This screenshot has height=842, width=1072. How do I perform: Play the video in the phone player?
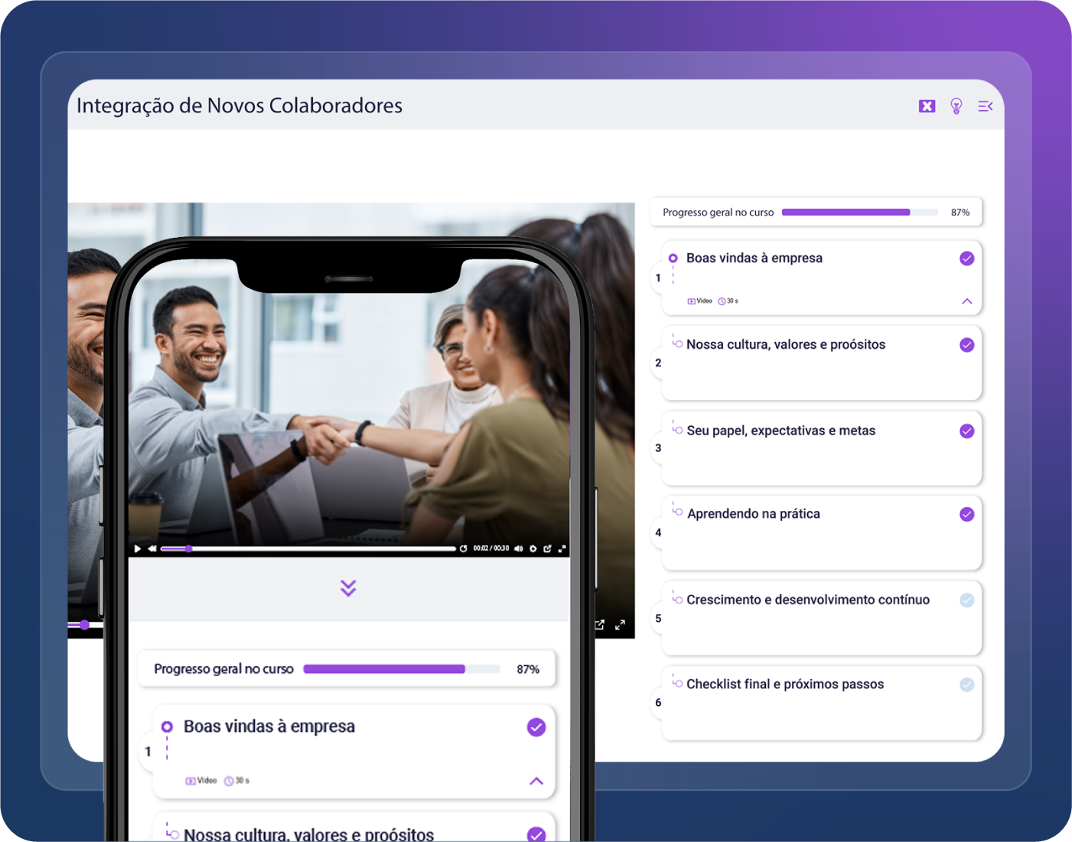point(138,548)
